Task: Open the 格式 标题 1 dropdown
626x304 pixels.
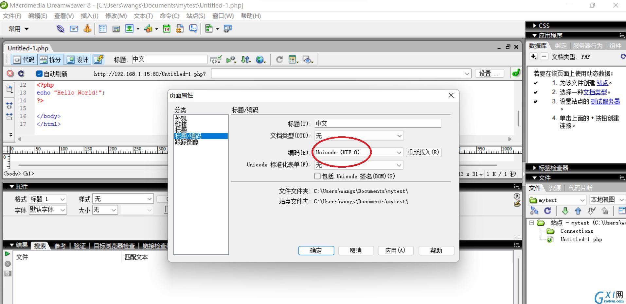Action: pyautogui.click(x=48, y=199)
